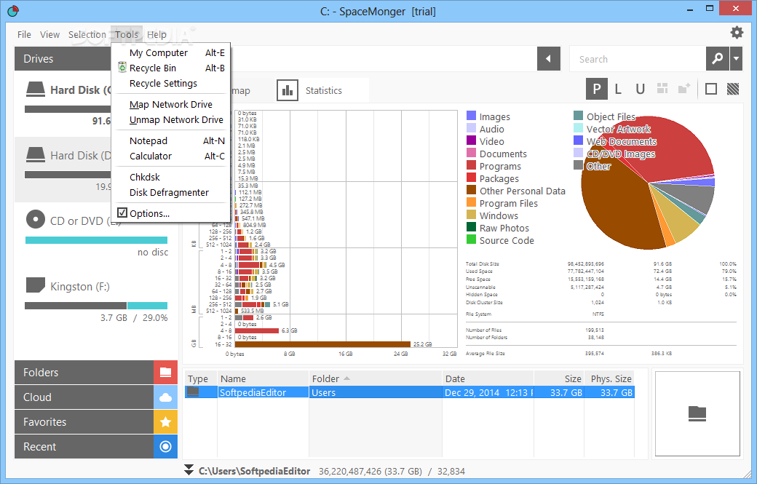Click the Recent circle icon button
Image resolution: width=757 pixels, height=484 pixels.
tap(166, 446)
